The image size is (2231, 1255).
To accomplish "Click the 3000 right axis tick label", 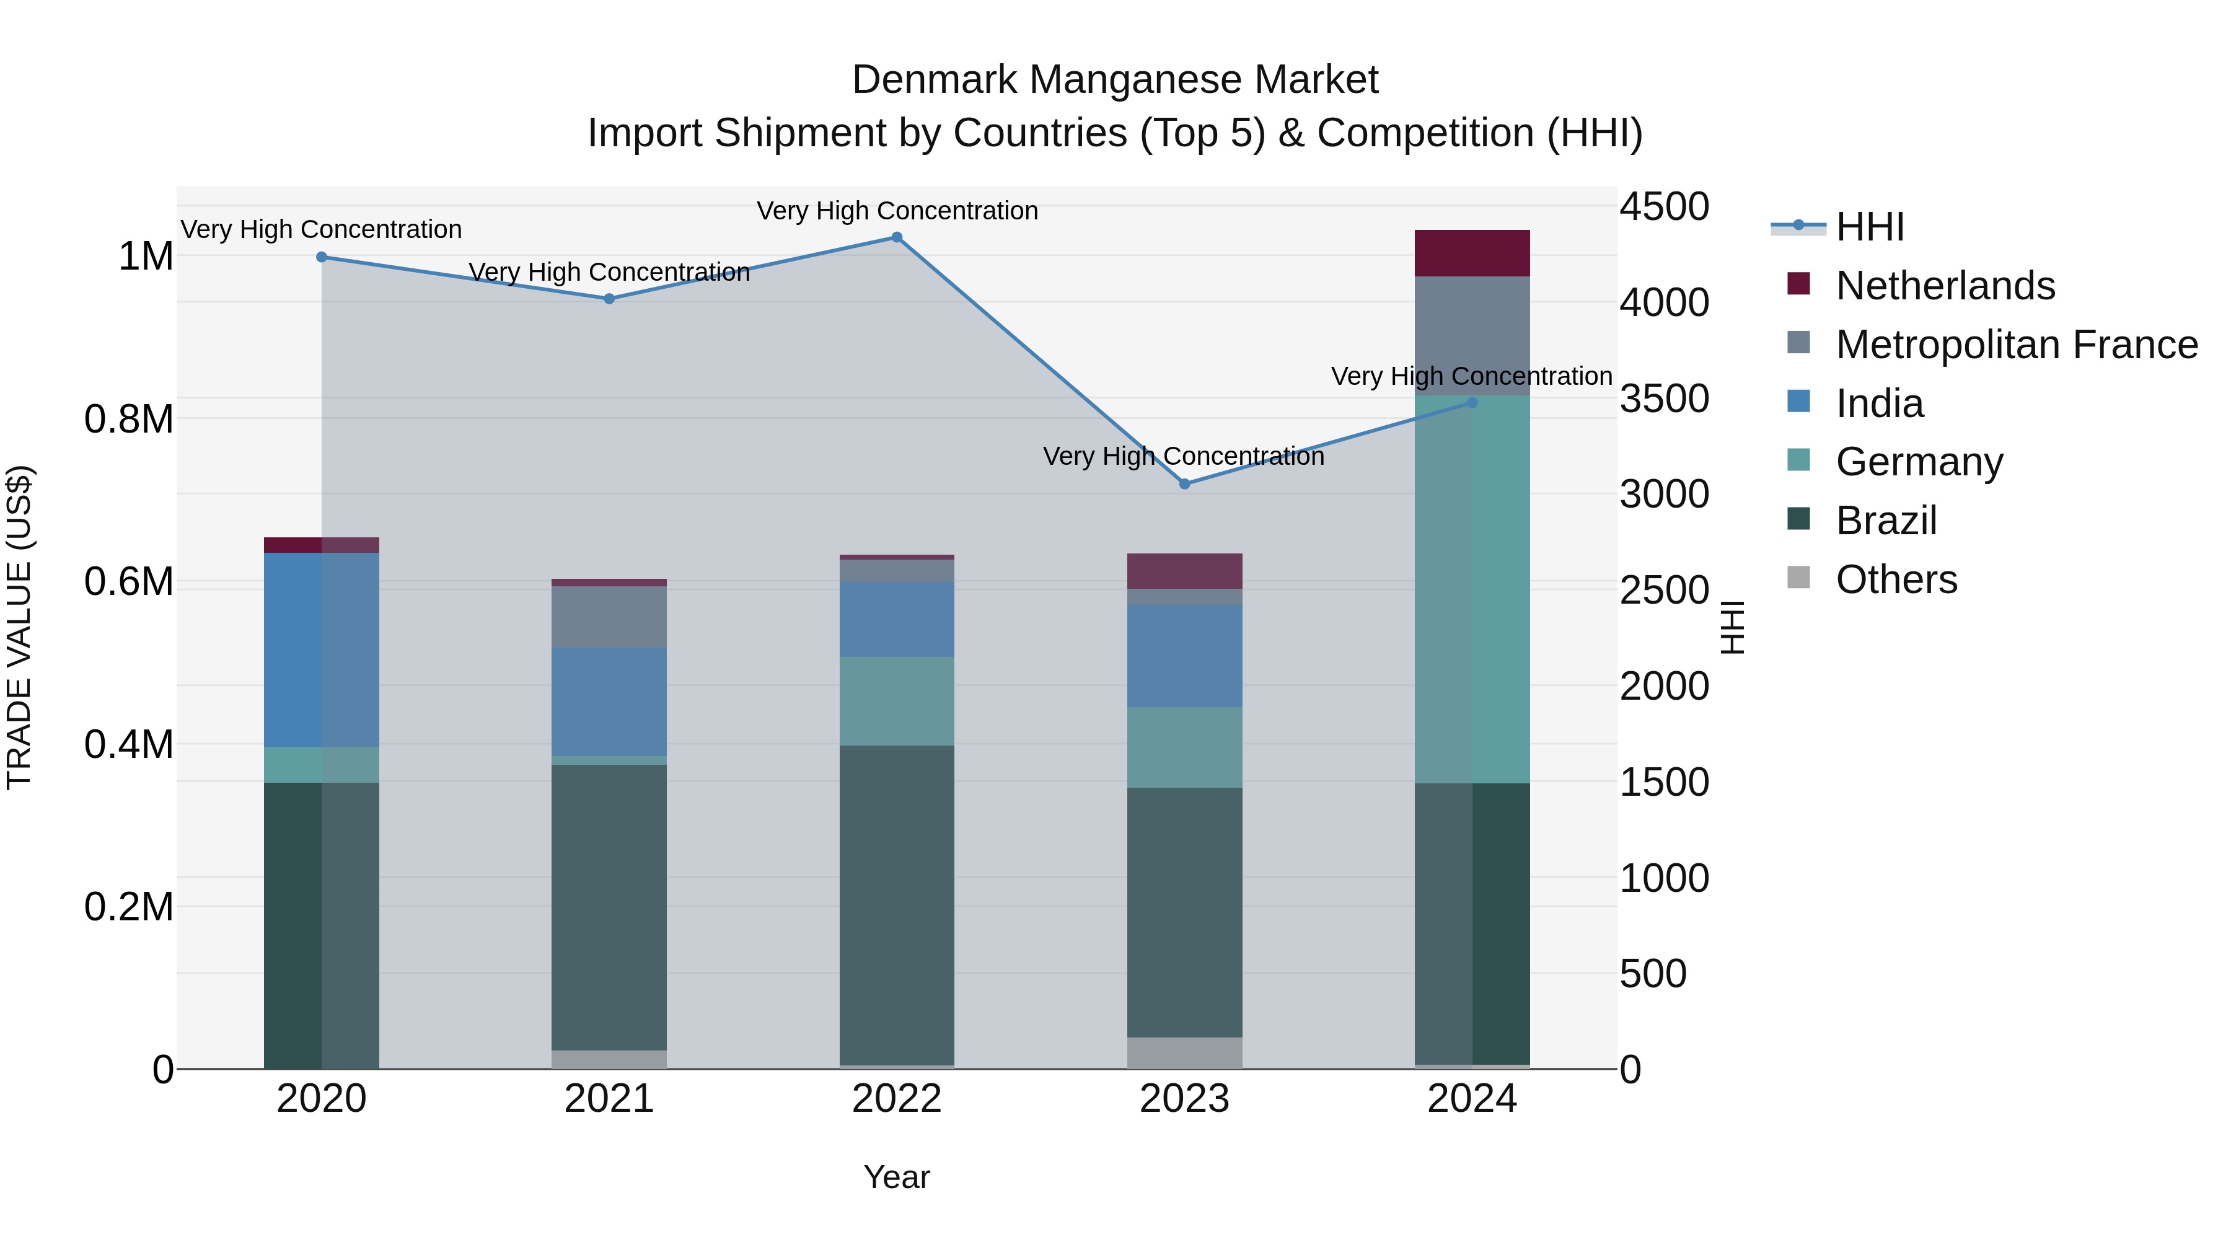I will pyautogui.click(x=1665, y=495).
